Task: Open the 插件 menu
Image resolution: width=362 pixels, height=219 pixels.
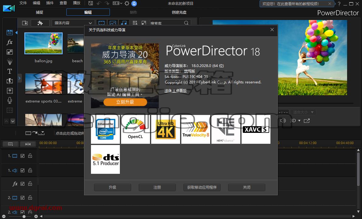Action: coord(50,3)
